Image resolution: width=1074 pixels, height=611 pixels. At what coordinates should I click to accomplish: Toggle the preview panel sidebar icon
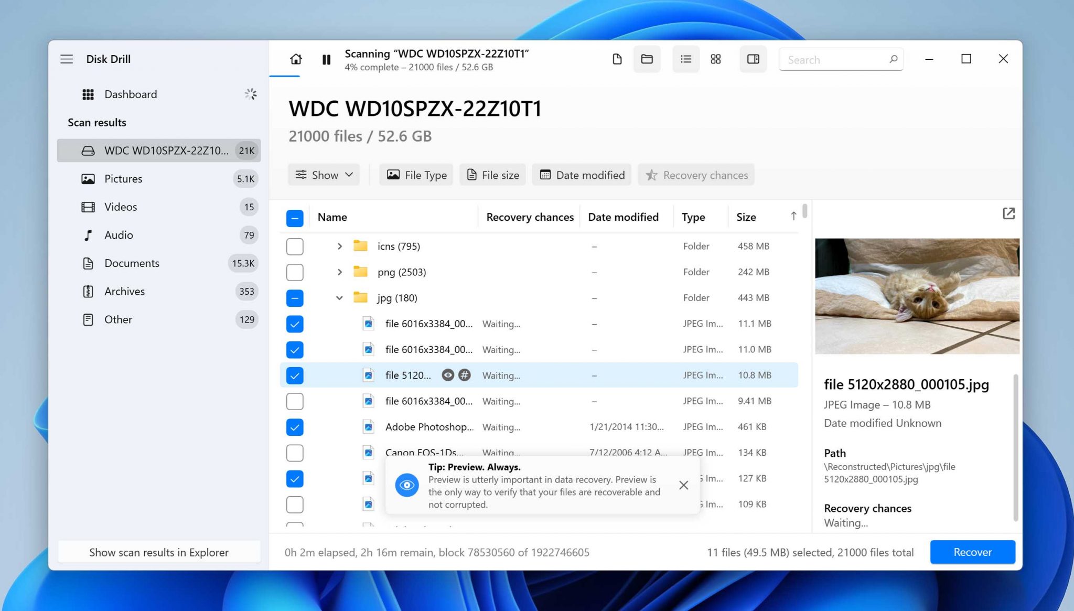[753, 59]
